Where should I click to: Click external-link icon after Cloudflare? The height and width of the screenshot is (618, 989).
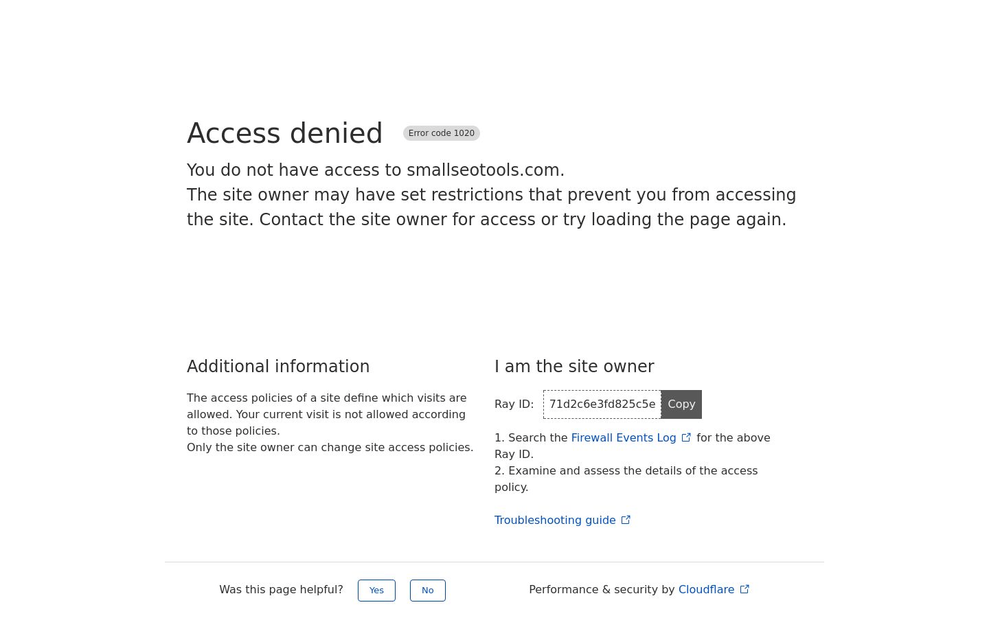click(744, 589)
